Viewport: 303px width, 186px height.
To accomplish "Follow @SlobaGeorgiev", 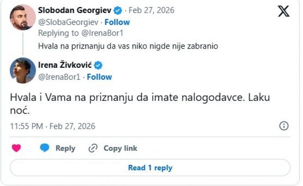I will [117, 22].
